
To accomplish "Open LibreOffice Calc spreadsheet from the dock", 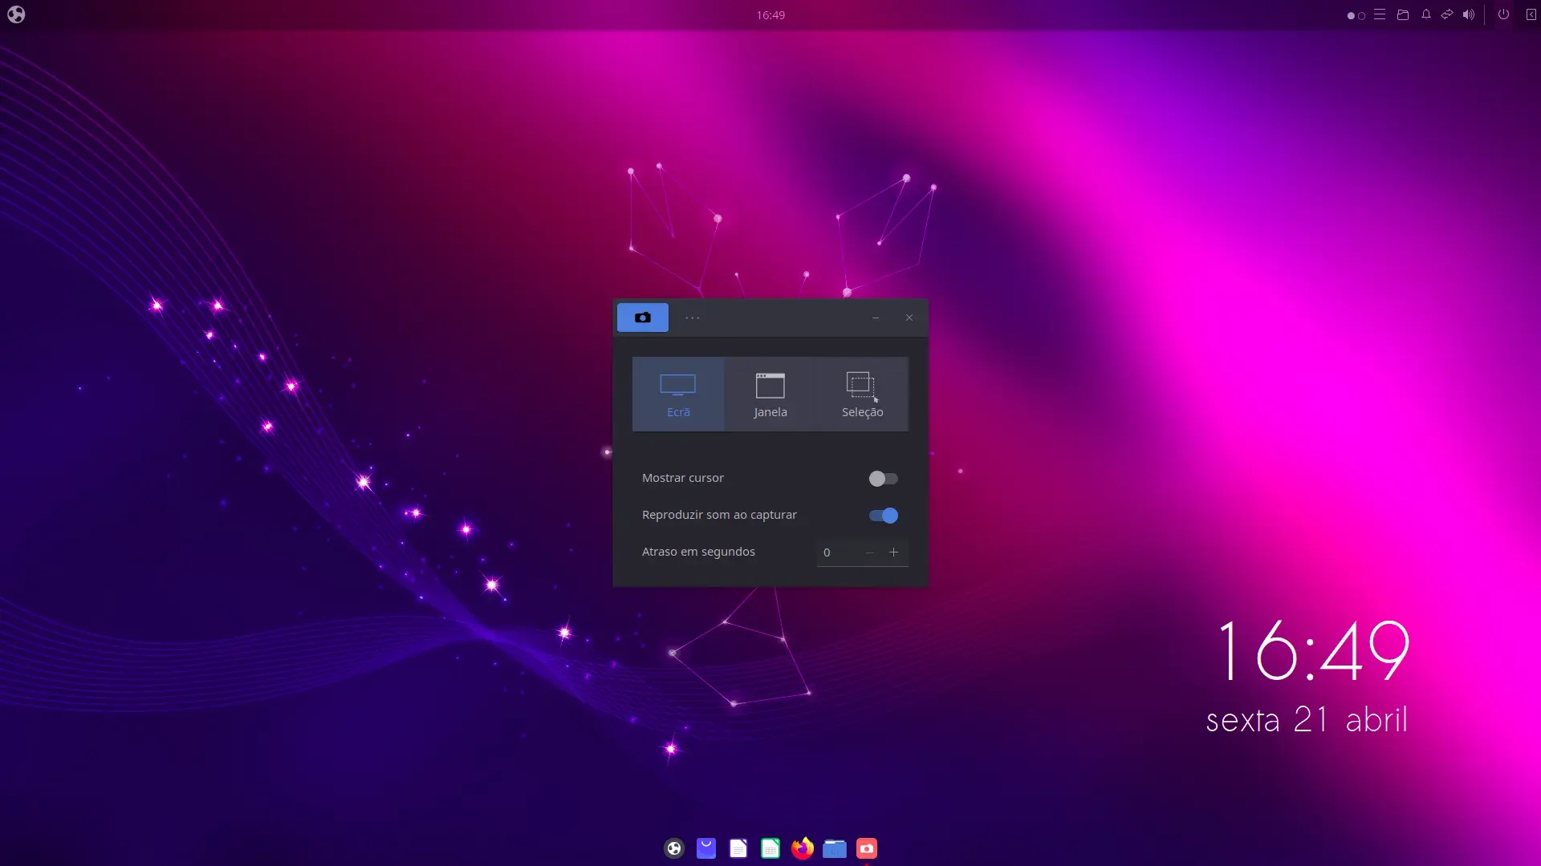I will click(x=770, y=848).
